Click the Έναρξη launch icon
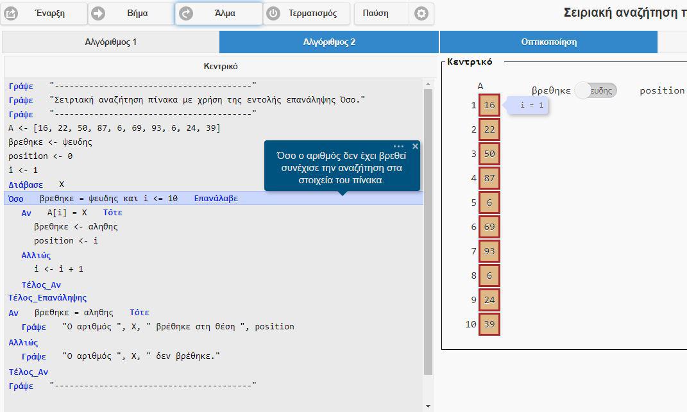Screen dimensions: 687x412 [11, 13]
